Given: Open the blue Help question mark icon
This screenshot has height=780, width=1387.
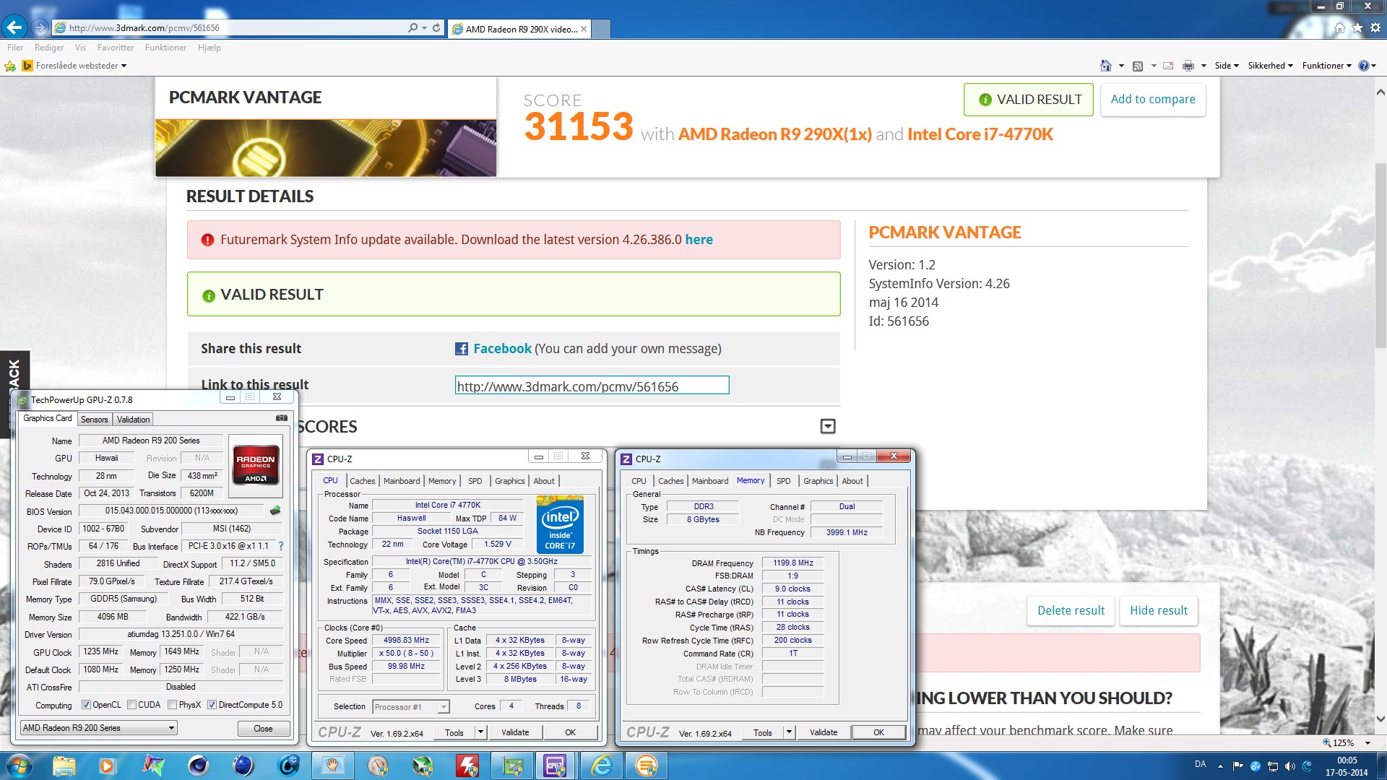Looking at the screenshot, I should 1363,66.
